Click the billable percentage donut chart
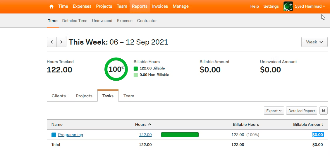 coord(116,69)
